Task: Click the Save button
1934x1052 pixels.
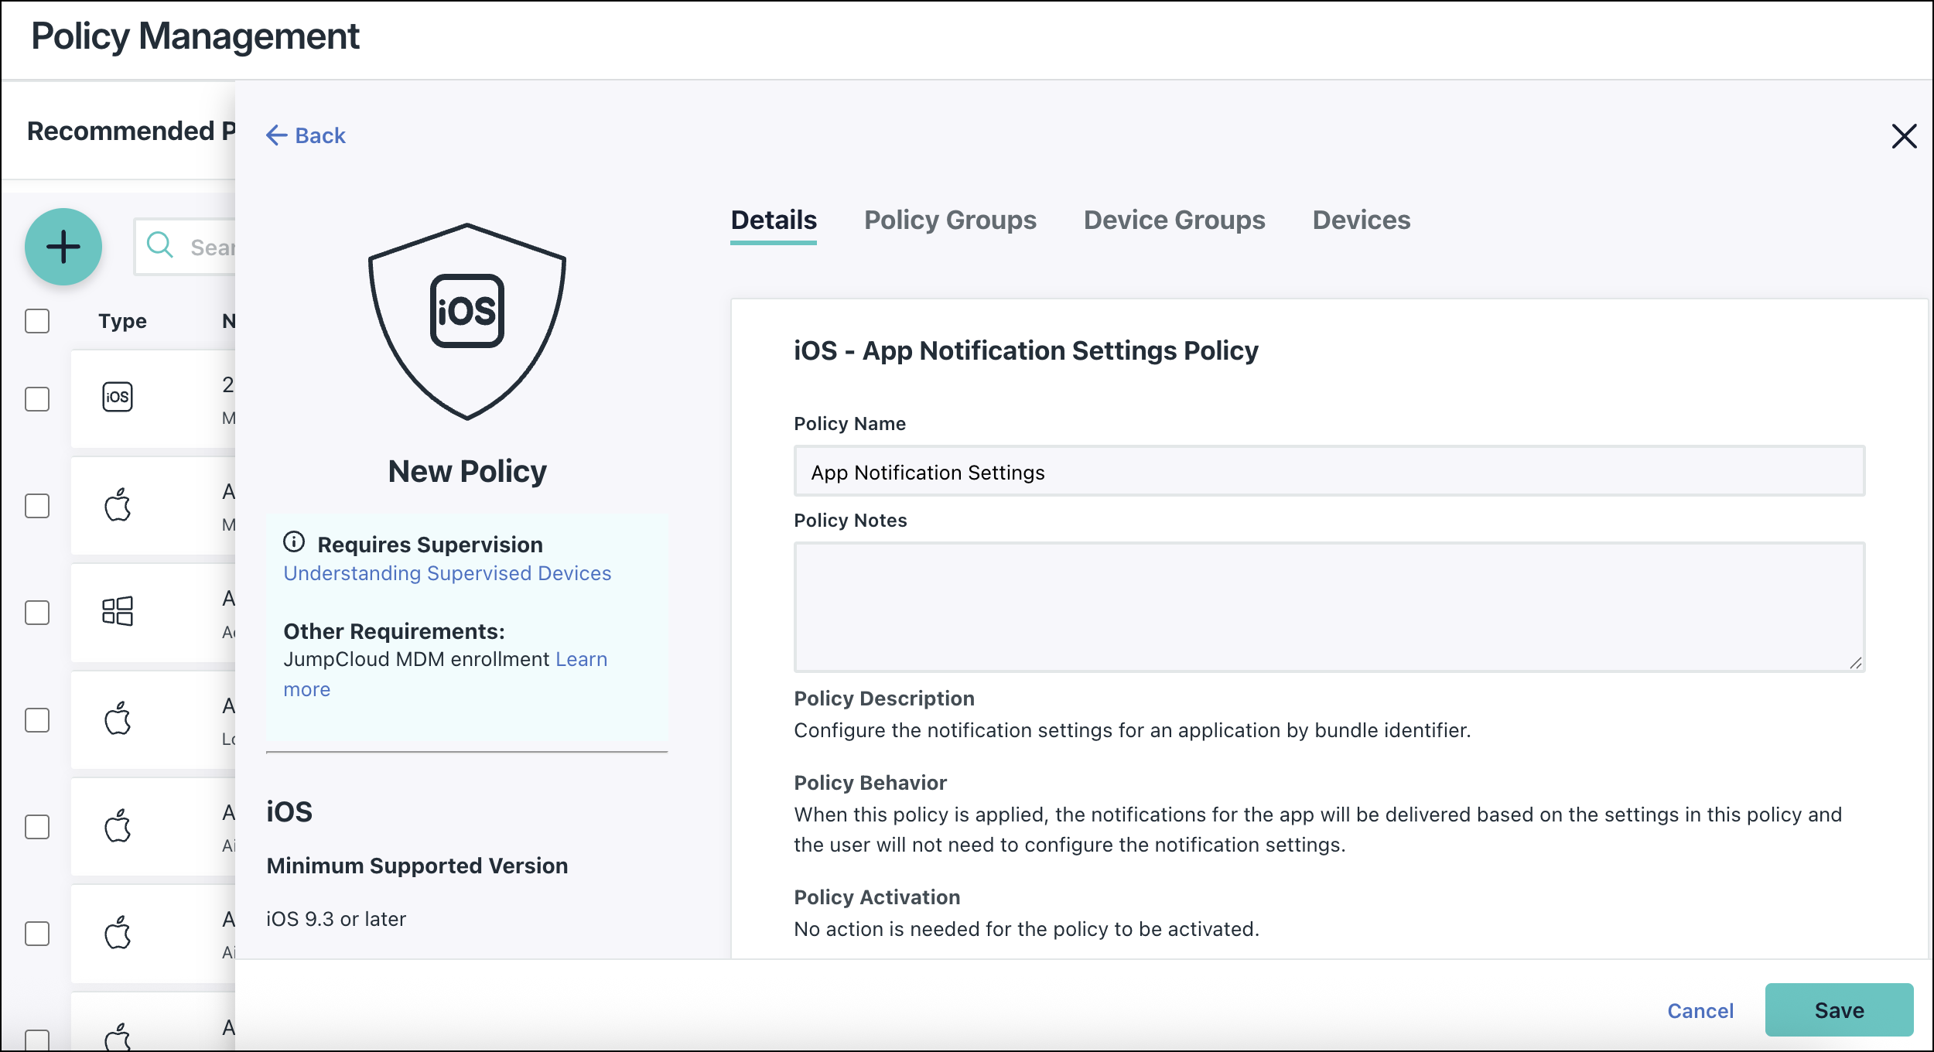Action: 1839,1009
